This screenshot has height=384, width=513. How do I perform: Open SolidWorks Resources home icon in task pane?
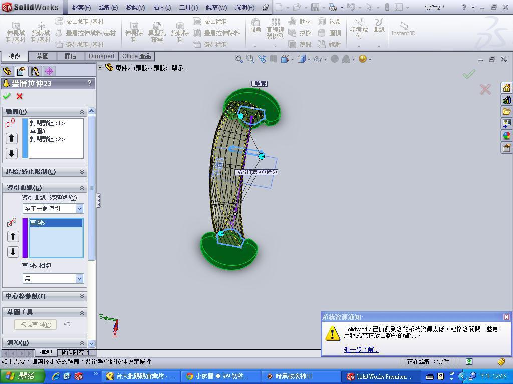click(x=506, y=88)
